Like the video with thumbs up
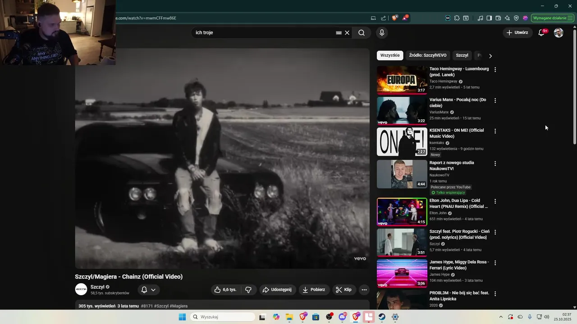This screenshot has width=577, height=324. 225,290
